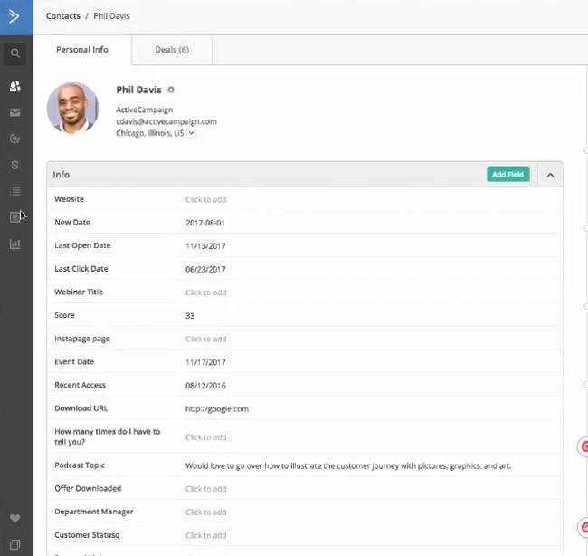Open Deals dollar icon in sidebar
Image resolution: width=588 pixels, height=556 pixels.
pos(14,165)
